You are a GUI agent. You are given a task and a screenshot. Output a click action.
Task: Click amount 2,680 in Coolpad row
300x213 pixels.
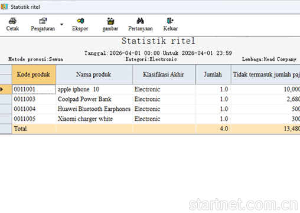coord(266,99)
